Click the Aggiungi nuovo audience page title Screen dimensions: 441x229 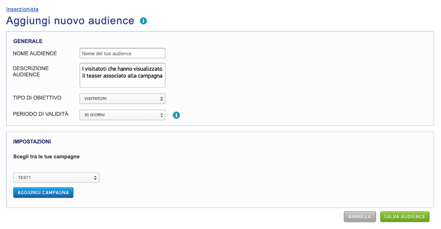tap(70, 20)
